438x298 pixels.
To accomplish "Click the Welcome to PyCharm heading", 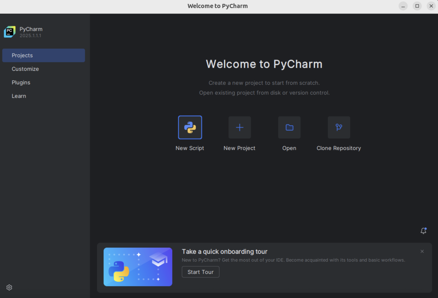I will [264, 64].
